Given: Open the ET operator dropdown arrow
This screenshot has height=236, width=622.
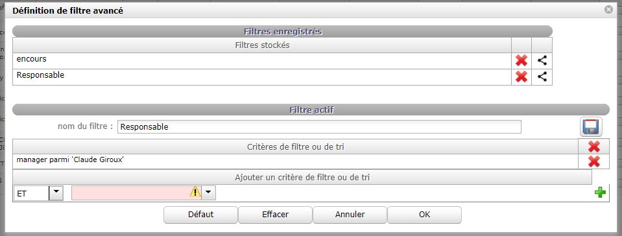Looking at the screenshot, I should coord(56,193).
